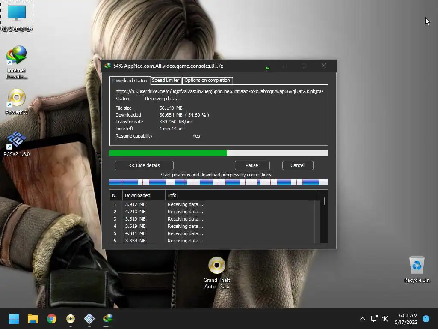Click the Windows Start button

(x=14, y=319)
